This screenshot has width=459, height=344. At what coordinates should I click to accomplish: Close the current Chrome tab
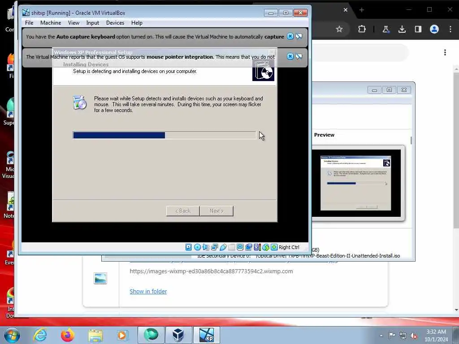(x=346, y=10)
